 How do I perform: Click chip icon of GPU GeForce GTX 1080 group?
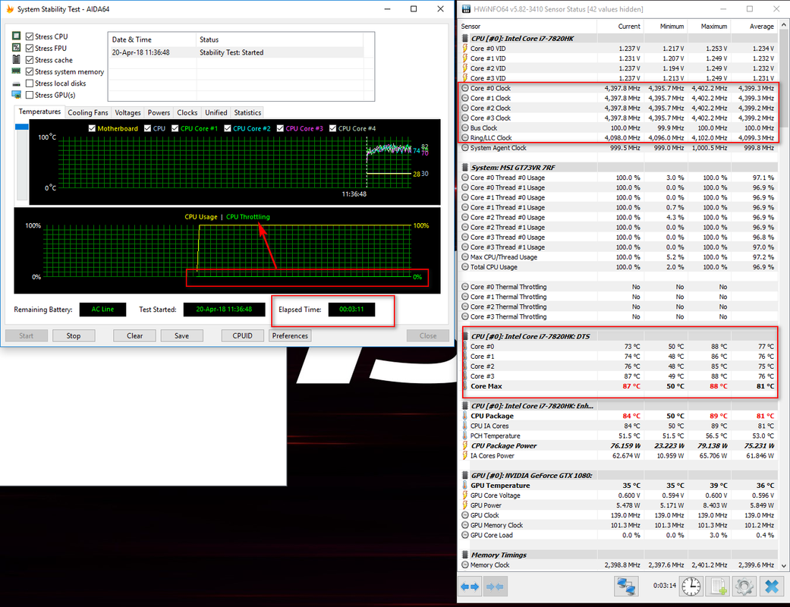(x=465, y=475)
